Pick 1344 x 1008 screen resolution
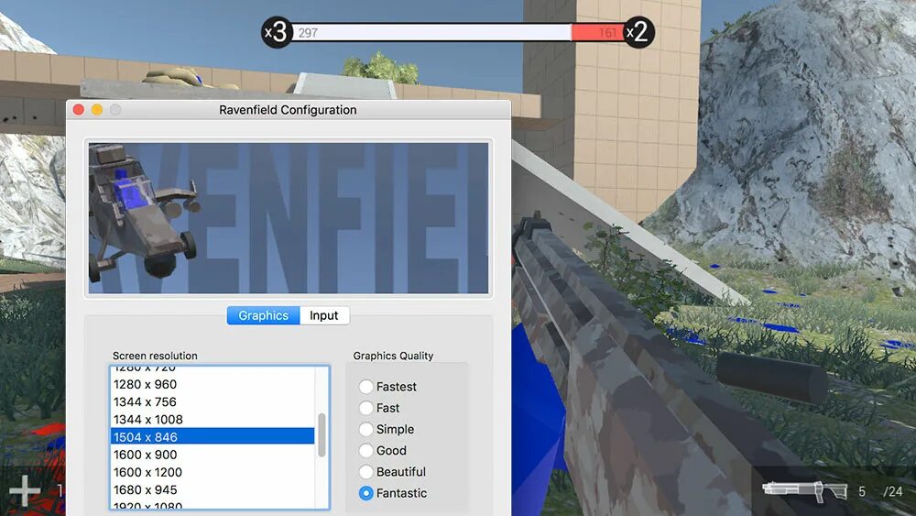 click(213, 420)
